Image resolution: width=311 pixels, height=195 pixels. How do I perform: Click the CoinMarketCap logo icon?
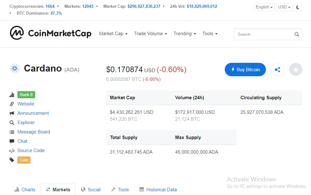[x=17, y=33]
